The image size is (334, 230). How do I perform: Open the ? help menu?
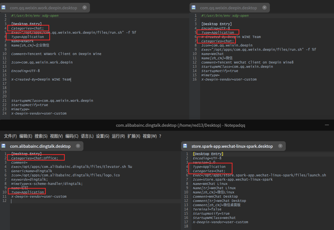tap(160, 136)
